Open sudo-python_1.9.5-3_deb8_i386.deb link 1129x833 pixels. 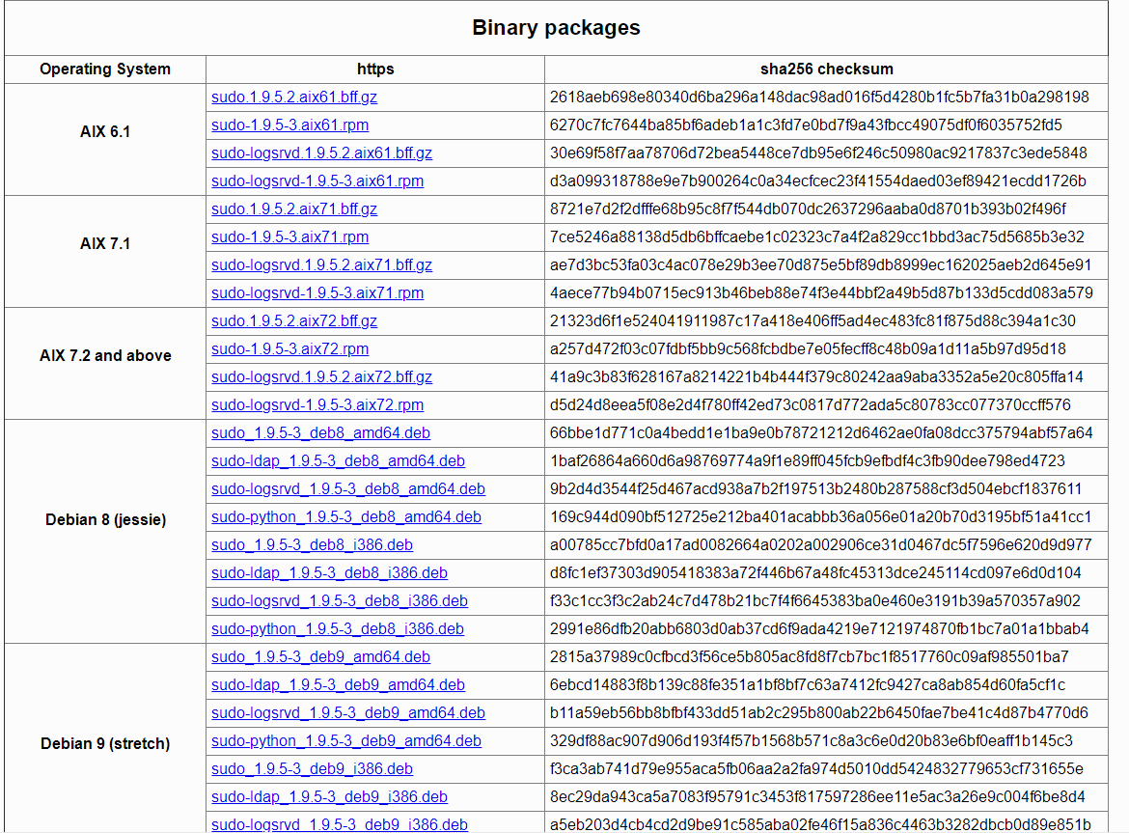338,629
